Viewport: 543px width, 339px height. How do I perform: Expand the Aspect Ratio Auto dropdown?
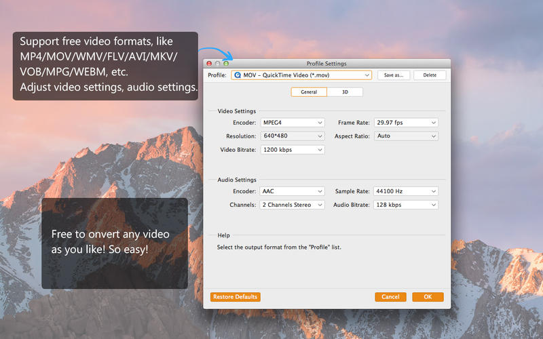click(406, 136)
